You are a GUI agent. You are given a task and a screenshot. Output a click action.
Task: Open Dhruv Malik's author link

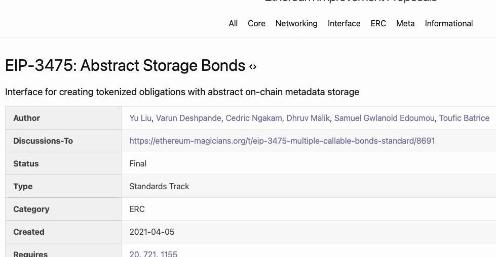308,118
